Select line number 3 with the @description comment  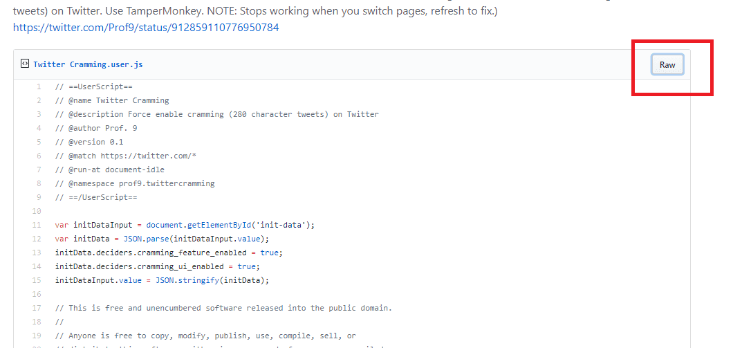point(39,114)
